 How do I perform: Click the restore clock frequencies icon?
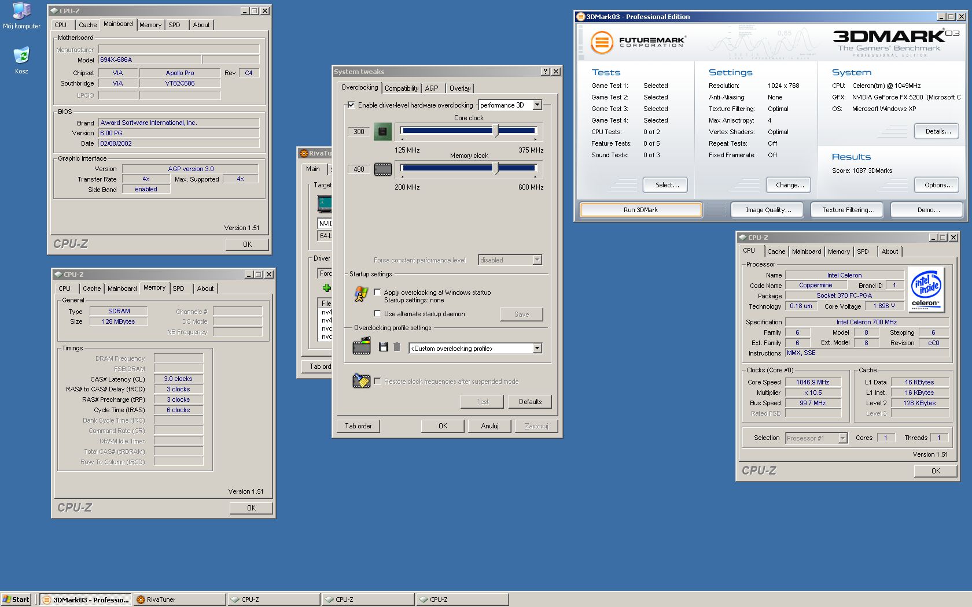[362, 381]
